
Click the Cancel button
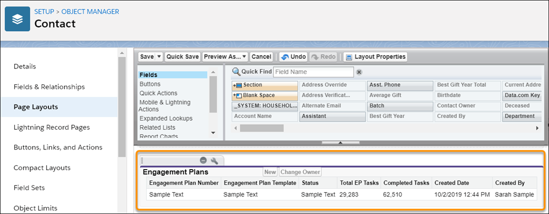pyautogui.click(x=261, y=57)
